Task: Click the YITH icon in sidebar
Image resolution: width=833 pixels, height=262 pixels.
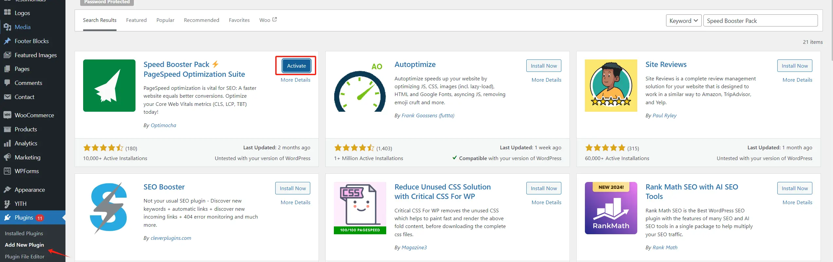Action: point(7,204)
